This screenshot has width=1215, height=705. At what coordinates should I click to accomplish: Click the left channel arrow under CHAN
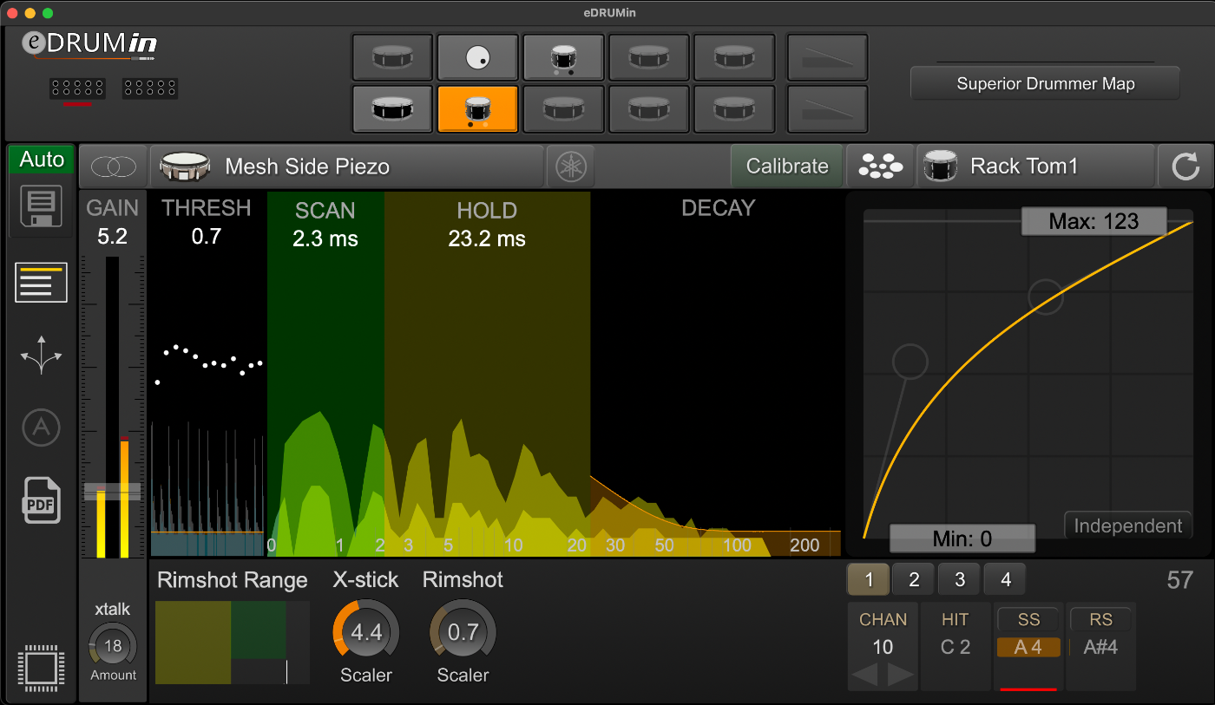(x=867, y=676)
